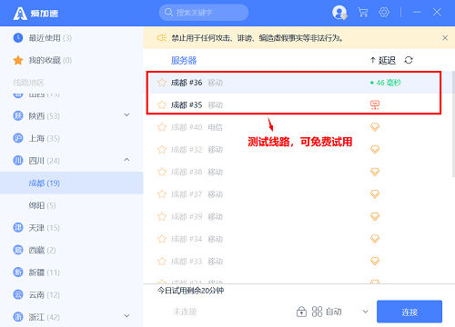
Task: Select the 上海 (35) region
Action: 71,138
